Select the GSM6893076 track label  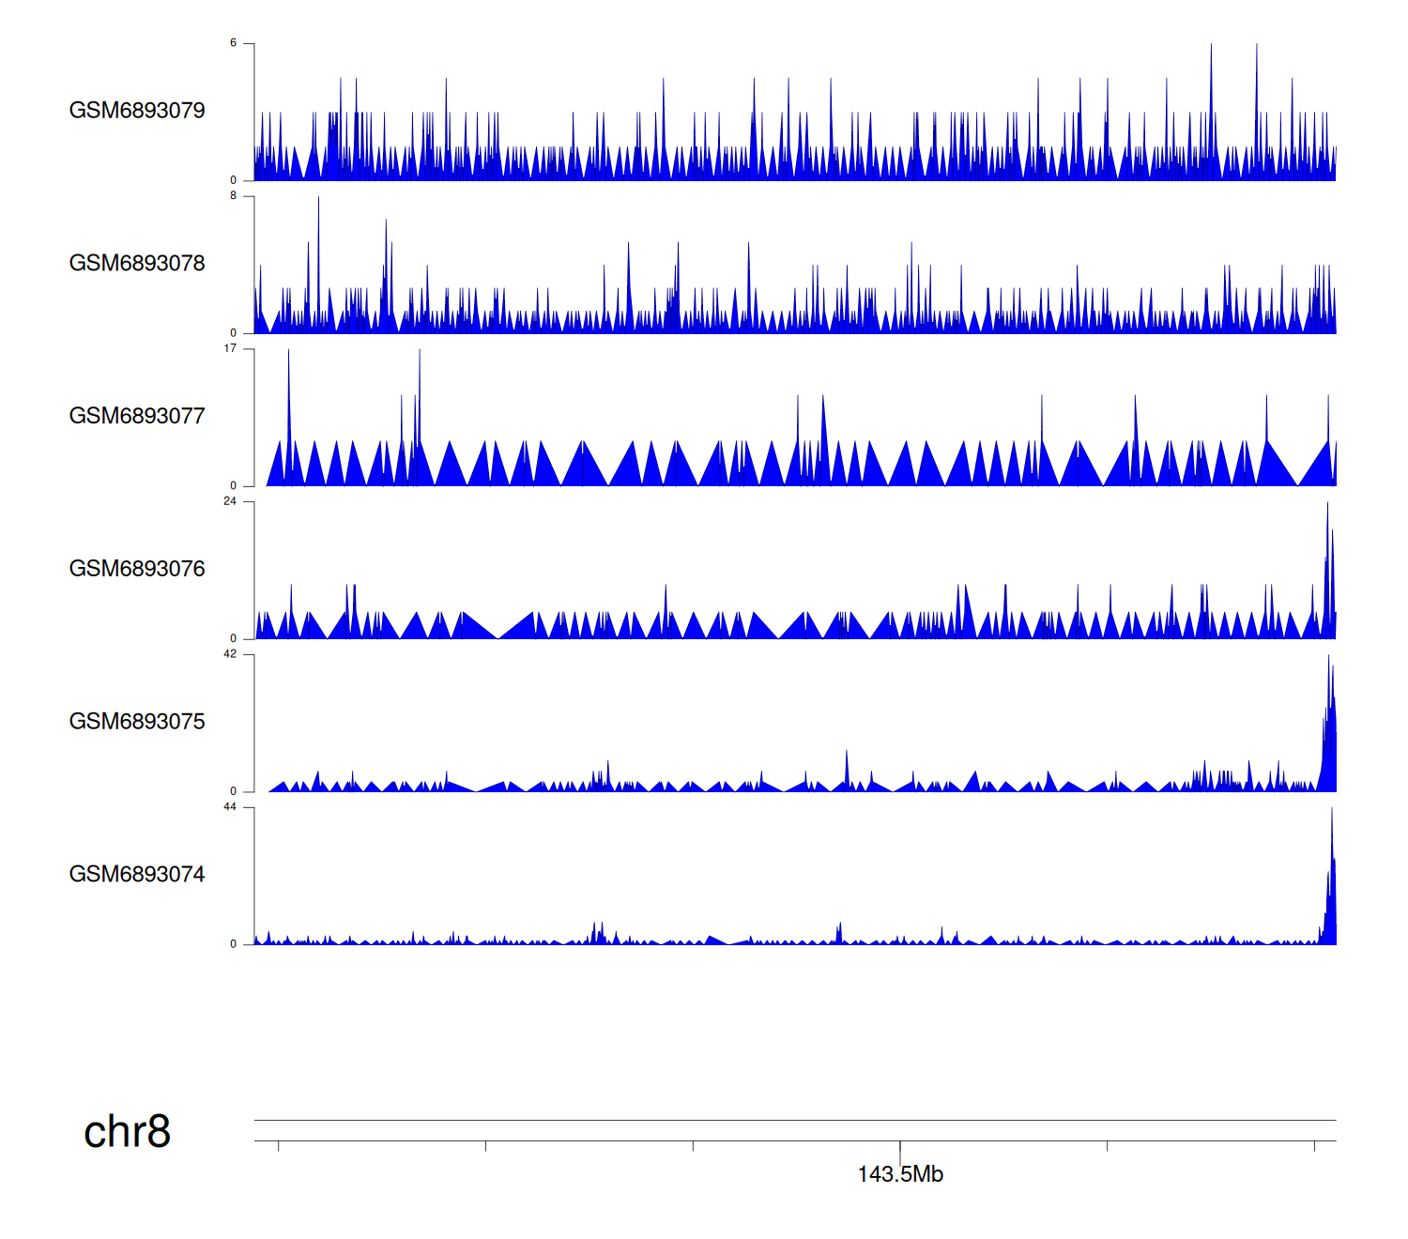tap(137, 569)
